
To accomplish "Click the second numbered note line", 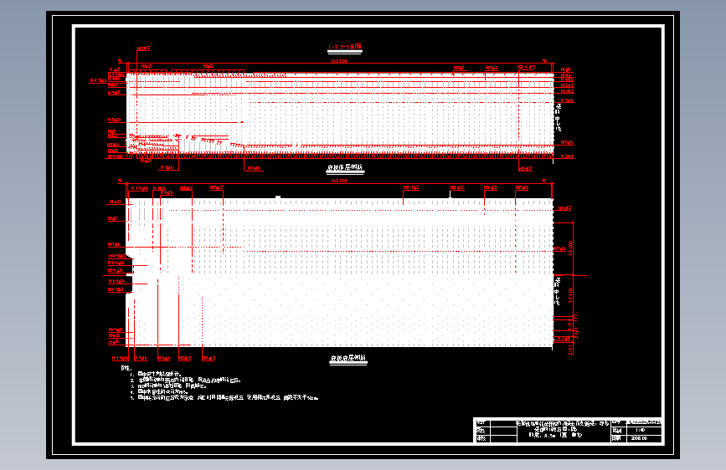I will coord(185,381).
